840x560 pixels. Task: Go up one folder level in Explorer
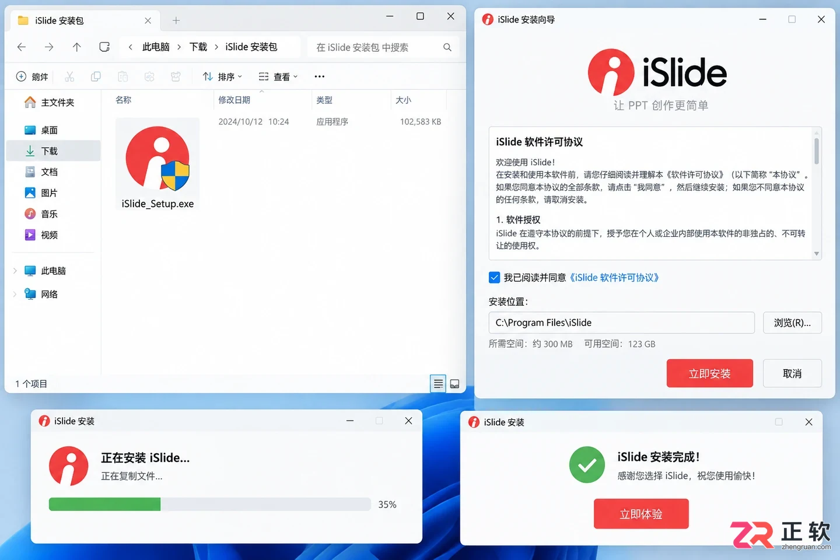(x=76, y=47)
